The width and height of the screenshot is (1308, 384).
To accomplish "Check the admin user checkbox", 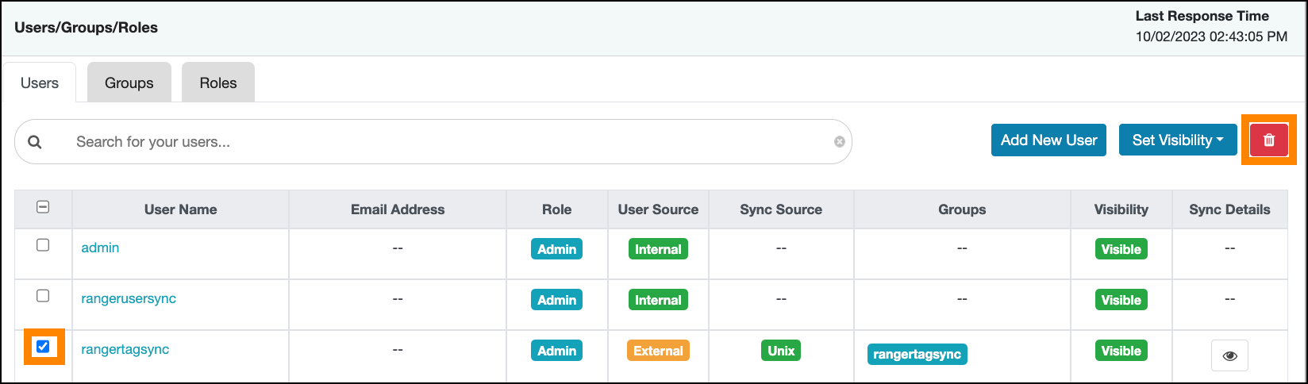I will pyautogui.click(x=43, y=245).
